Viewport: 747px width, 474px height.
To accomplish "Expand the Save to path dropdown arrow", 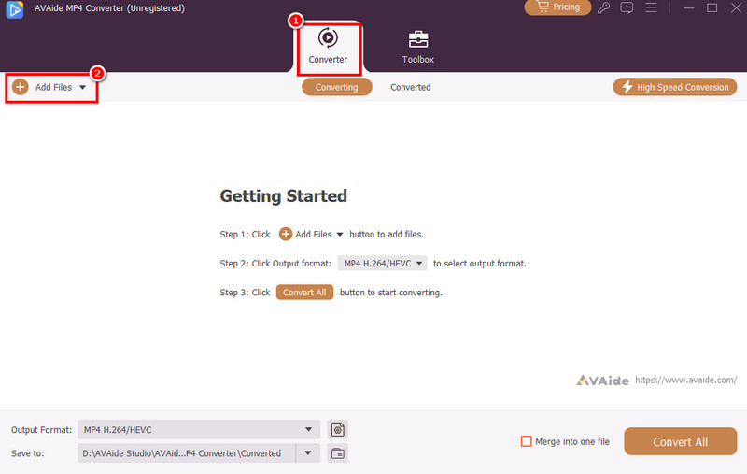I will click(x=308, y=453).
